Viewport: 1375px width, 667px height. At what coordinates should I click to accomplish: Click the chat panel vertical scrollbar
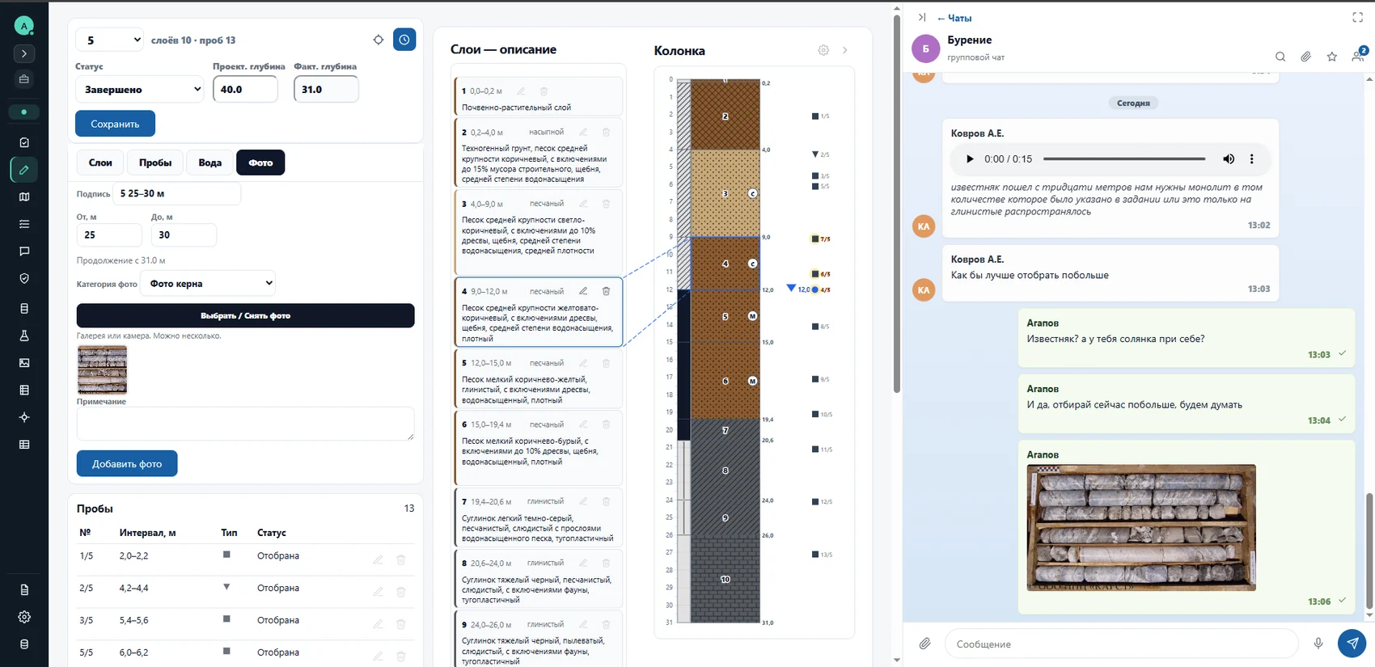1369,552
